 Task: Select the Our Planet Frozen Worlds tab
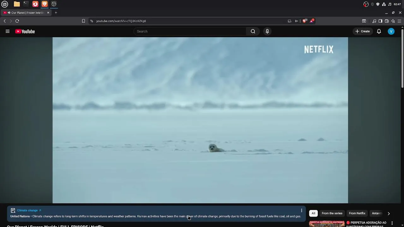(x=26, y=13)
